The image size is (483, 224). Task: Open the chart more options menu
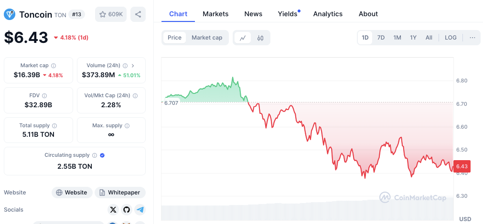[x=472, y=38]
